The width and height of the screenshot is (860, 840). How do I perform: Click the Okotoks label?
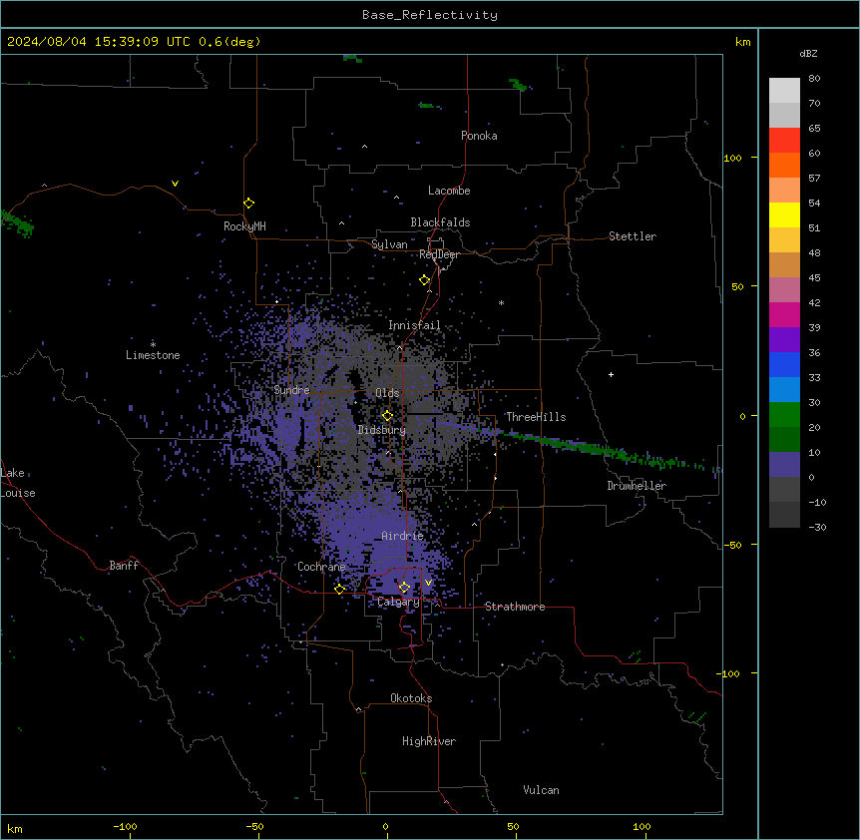pyautogui.click(x=411, y=698)
